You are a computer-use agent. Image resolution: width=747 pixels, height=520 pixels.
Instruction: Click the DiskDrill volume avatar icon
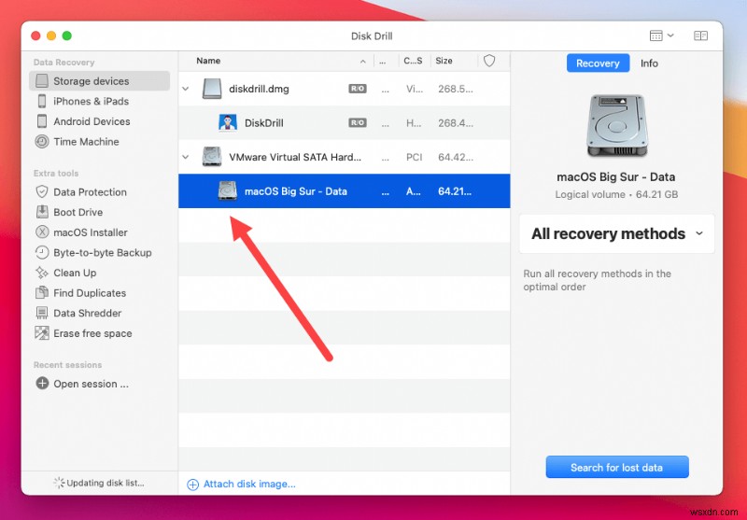(x=228, y=123)
